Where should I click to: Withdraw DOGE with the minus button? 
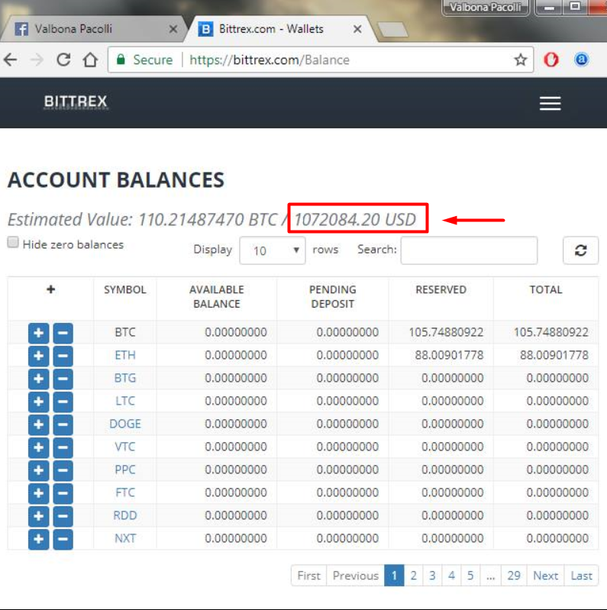coord(63,424)
